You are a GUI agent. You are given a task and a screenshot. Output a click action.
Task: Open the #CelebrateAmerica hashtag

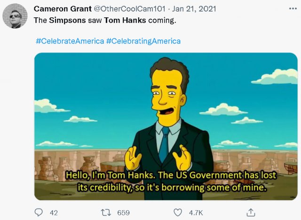[x=70, y=41]
